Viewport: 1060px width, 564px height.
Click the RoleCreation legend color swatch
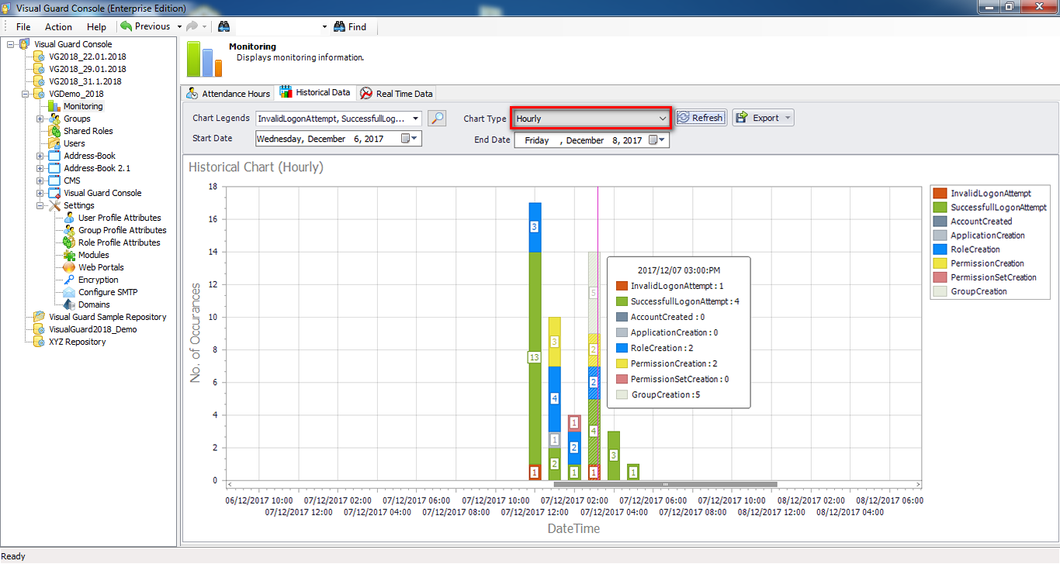coord(939,249)
